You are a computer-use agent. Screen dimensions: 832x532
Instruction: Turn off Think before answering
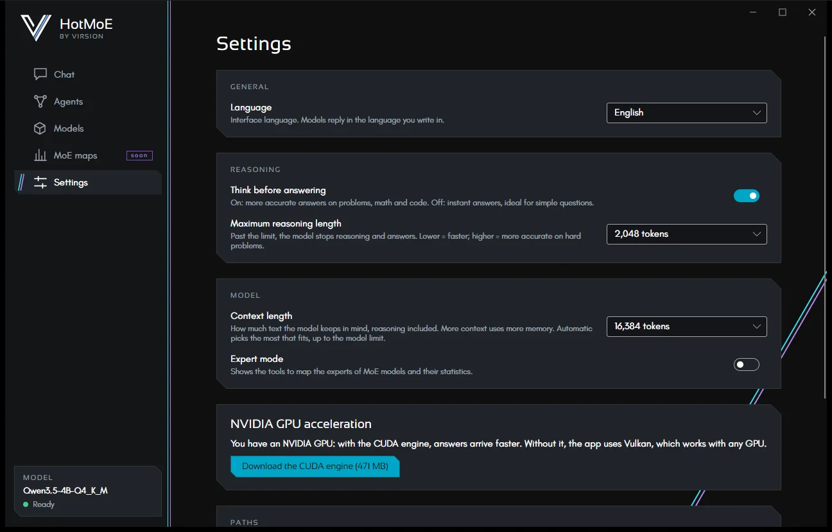[x=747, y=196]
